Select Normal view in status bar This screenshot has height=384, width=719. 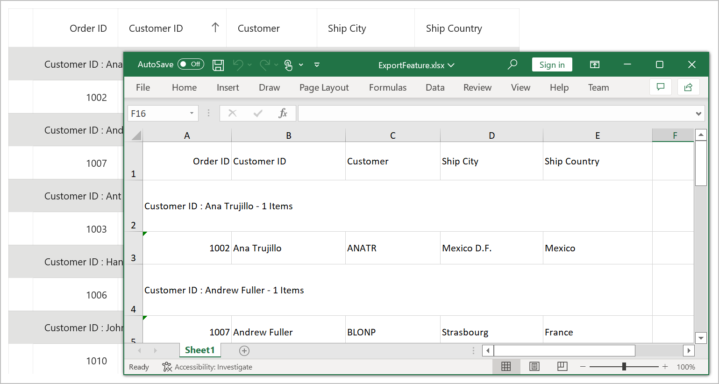coord(506,367)
